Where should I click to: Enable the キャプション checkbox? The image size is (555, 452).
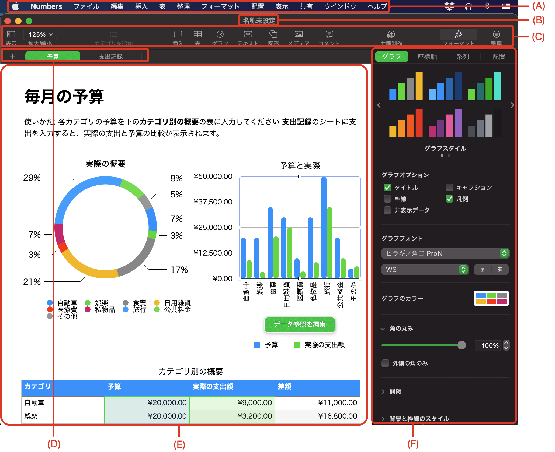[449, 188]
